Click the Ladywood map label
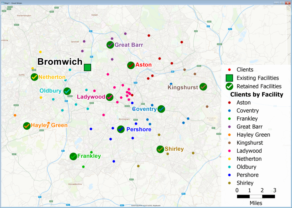Screen dimensions: 292x208 point(91,97)
